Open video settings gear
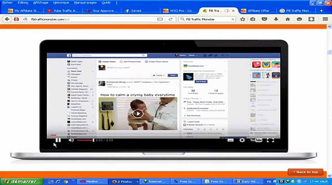This screenshot has height=185, width=332. [242, 140]
